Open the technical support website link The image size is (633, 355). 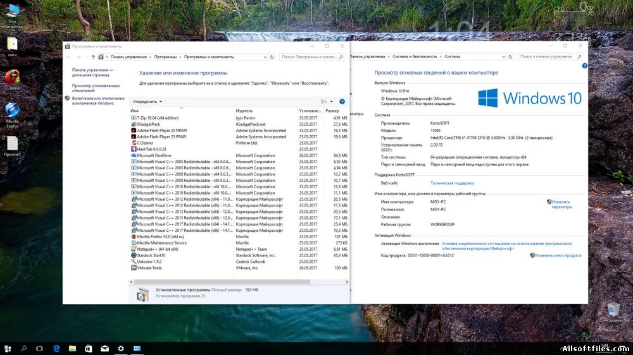(x=452, y=183)
